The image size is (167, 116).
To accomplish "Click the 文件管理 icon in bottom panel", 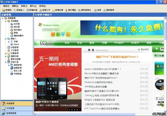I will 3,108.
